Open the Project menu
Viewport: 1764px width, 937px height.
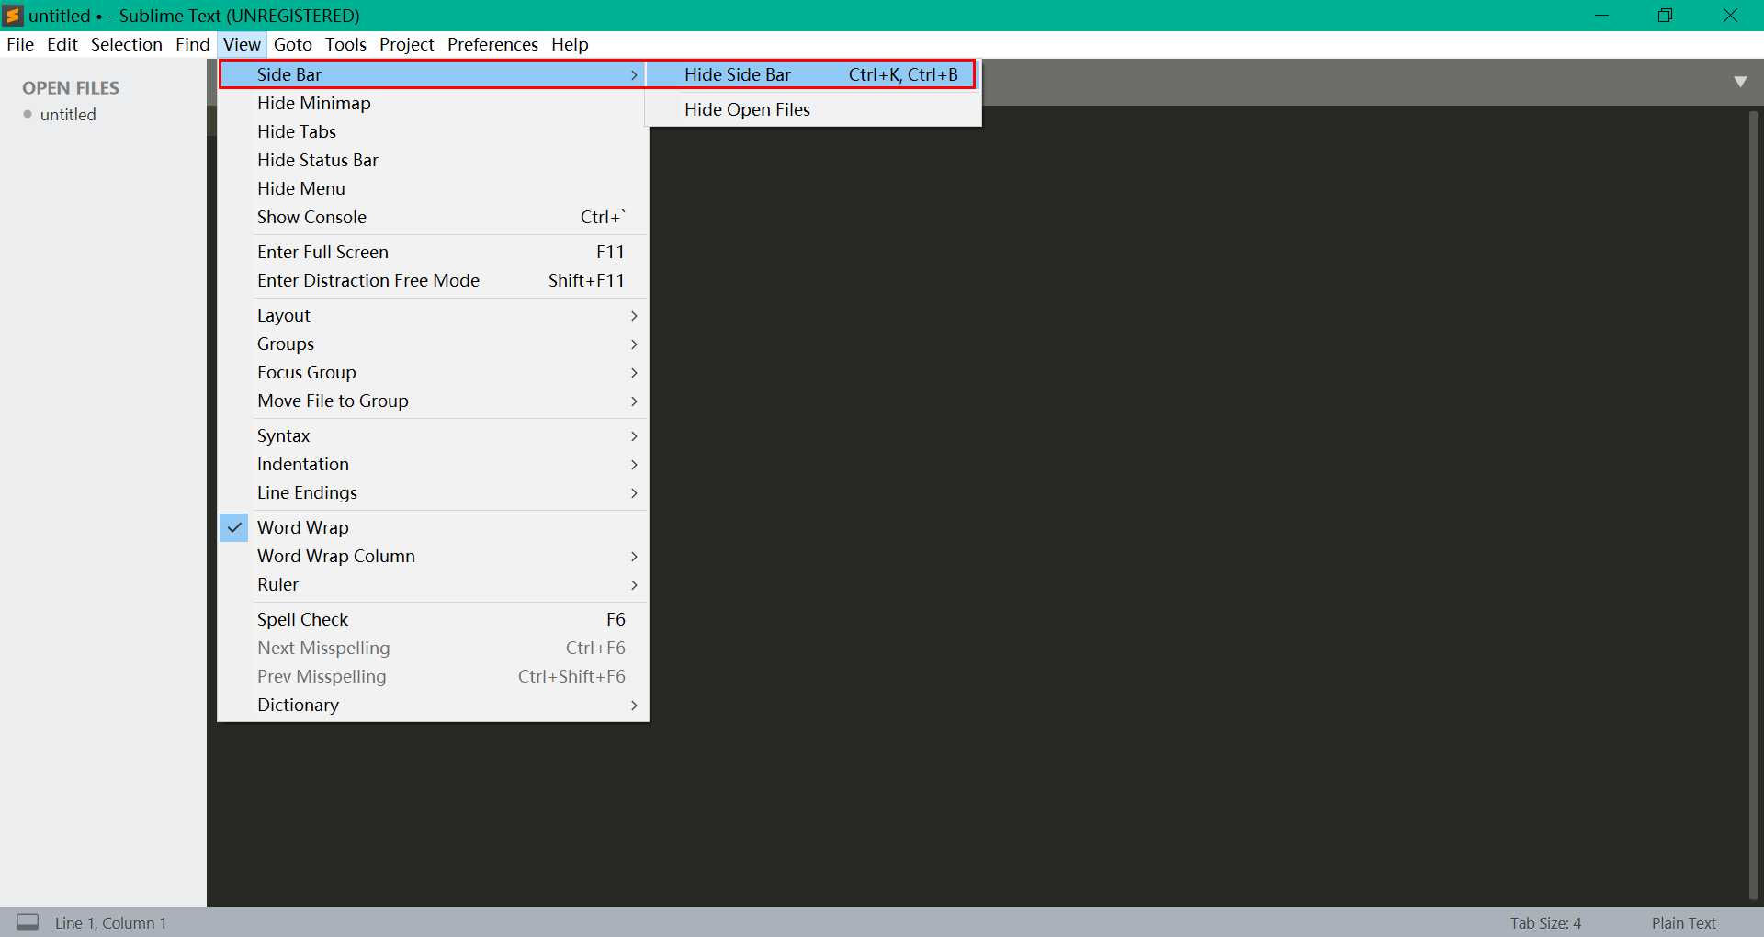pyautogui.click(x=407, y=44)
